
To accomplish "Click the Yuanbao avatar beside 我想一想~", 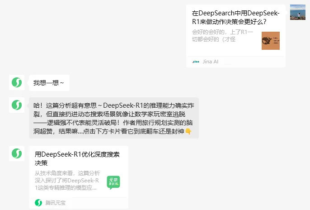I will click(17, 82).
